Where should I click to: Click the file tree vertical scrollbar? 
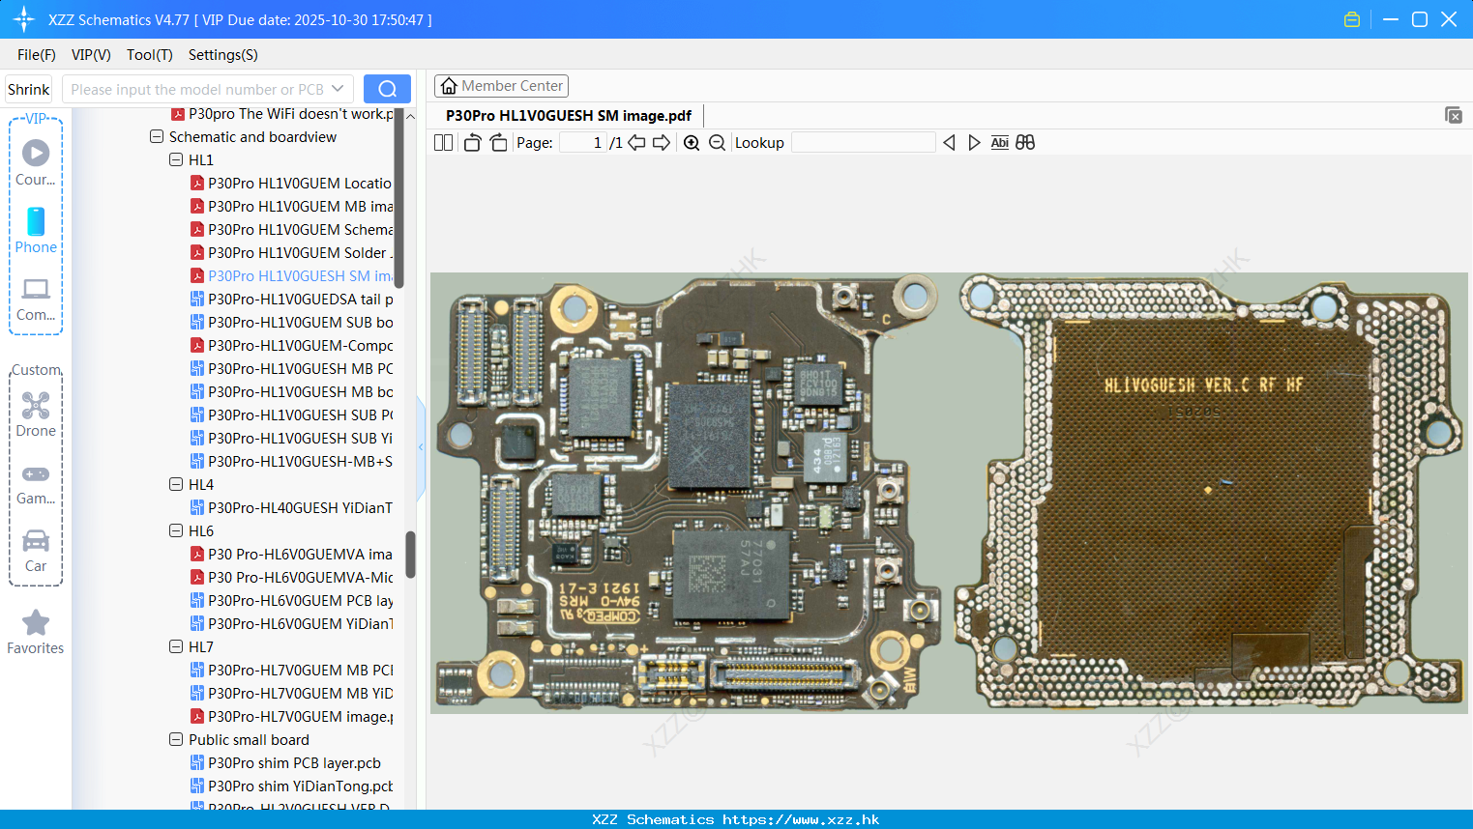pyautogui.click(x=409, y=554)
